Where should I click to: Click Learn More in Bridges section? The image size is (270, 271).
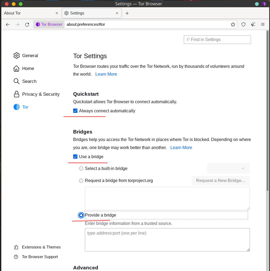click(181, 148)
